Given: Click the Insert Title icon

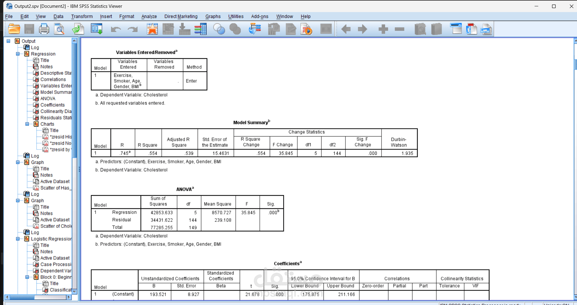Looking at the screenshot, I should (471, 29).
